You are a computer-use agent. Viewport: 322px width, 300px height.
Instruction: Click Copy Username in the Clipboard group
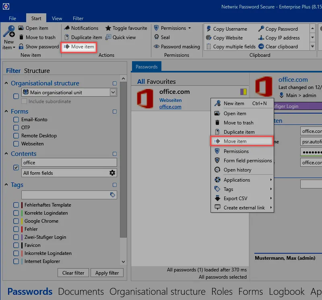coord(227,29)
